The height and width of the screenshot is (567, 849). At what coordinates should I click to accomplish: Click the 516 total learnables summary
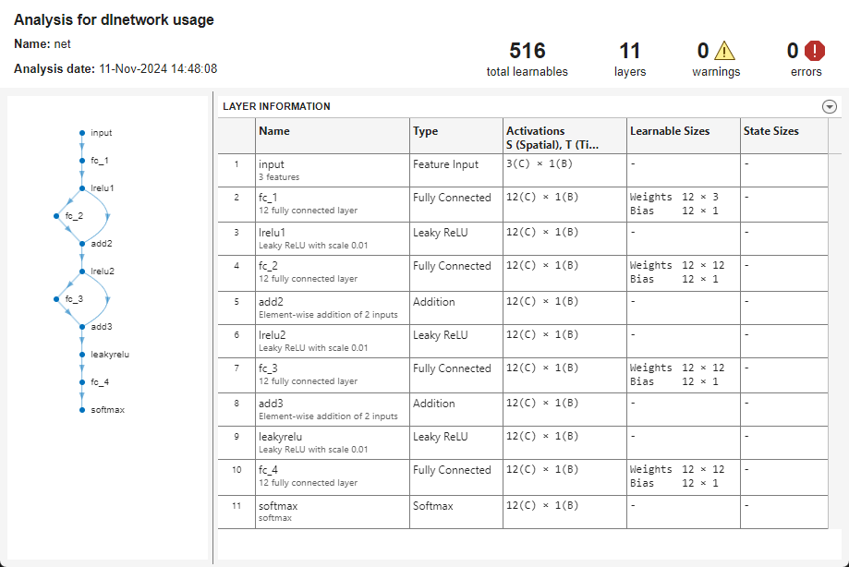point(527,59)
